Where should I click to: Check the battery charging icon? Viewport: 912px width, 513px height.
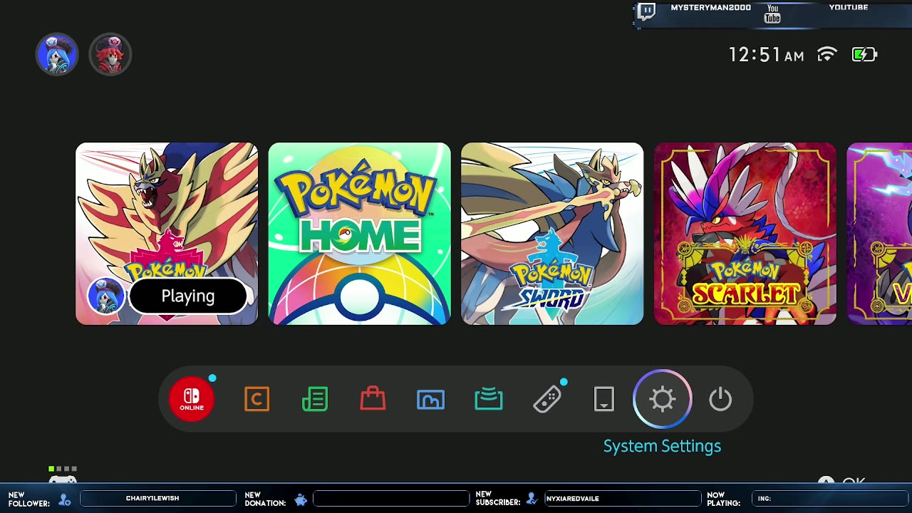point(864,55)
